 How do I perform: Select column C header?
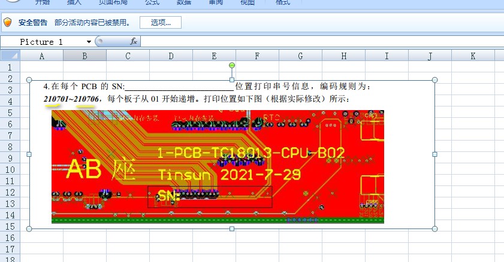[128, 56]
